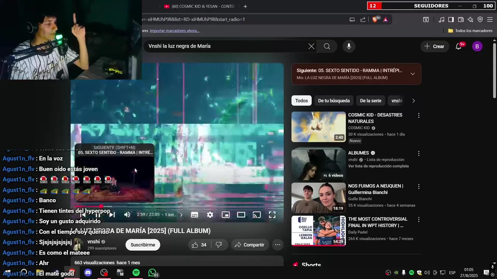Open tab search toolbar icon
This screenshot has height=279, width=497.
coord(426,19)
